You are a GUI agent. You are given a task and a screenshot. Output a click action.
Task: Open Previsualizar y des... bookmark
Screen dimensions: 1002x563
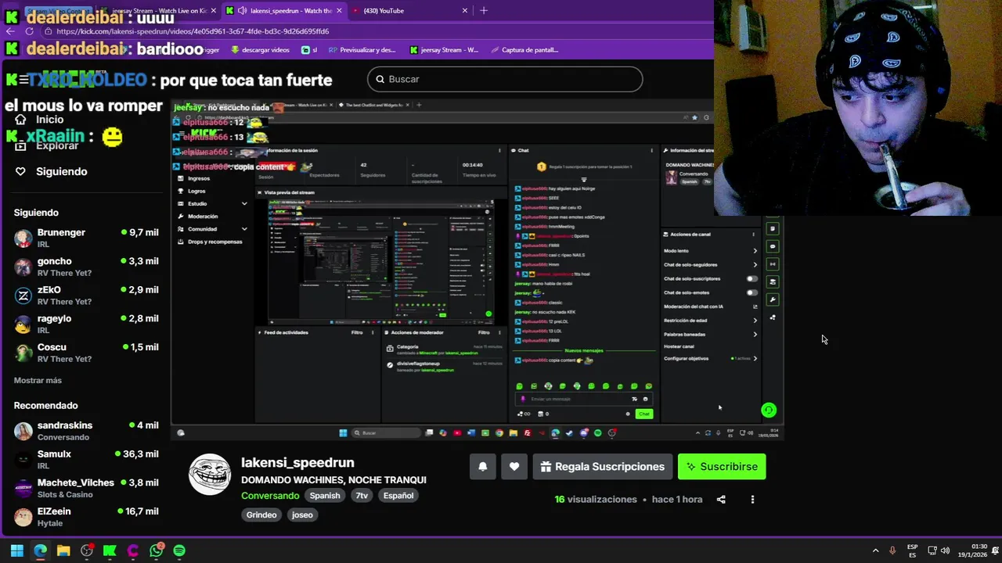pos(362,49)
